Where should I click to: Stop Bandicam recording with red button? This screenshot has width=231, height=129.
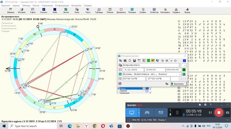(x=219, y=112)
